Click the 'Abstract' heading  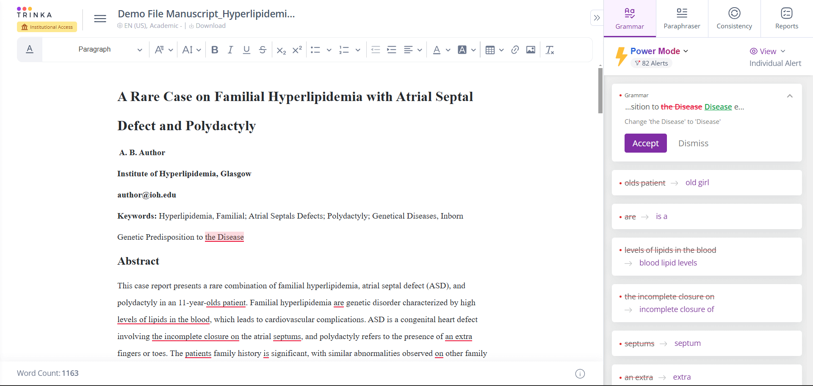tap(138, 261)
